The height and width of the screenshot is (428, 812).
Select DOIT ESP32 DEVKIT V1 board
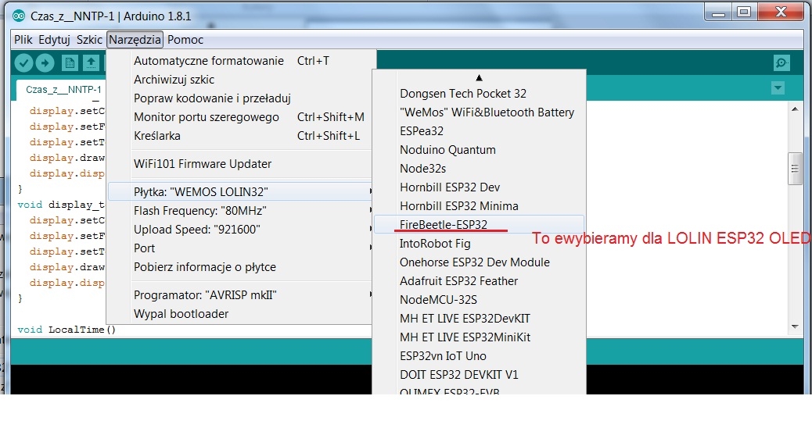pyautogui.click(x=479, y=375)
